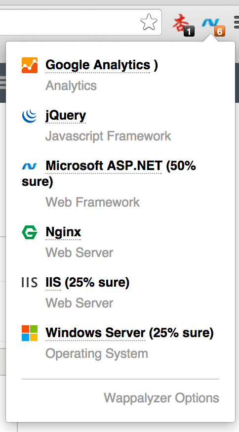The width and height of the screenshot is (239, 432).
Task: Open the jQuery link
Action: coord(66,116)
